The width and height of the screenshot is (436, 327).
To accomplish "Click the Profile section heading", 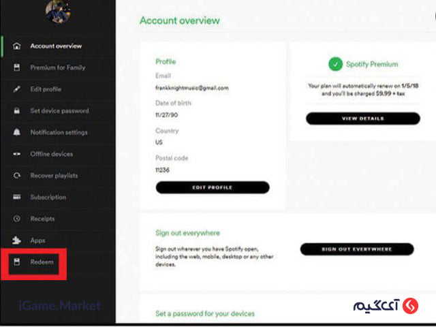I will [x=166, y=61].
